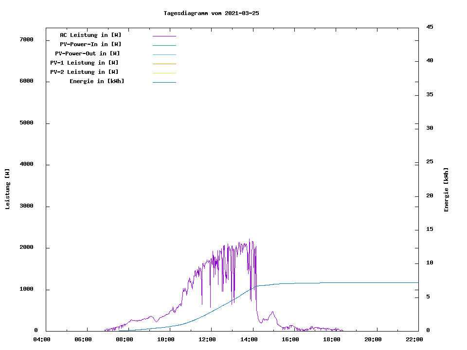Click the PV-2 Leistung legend label
Image resolution: width=467 pixels, height=350 pixels.
coord(85,72)
